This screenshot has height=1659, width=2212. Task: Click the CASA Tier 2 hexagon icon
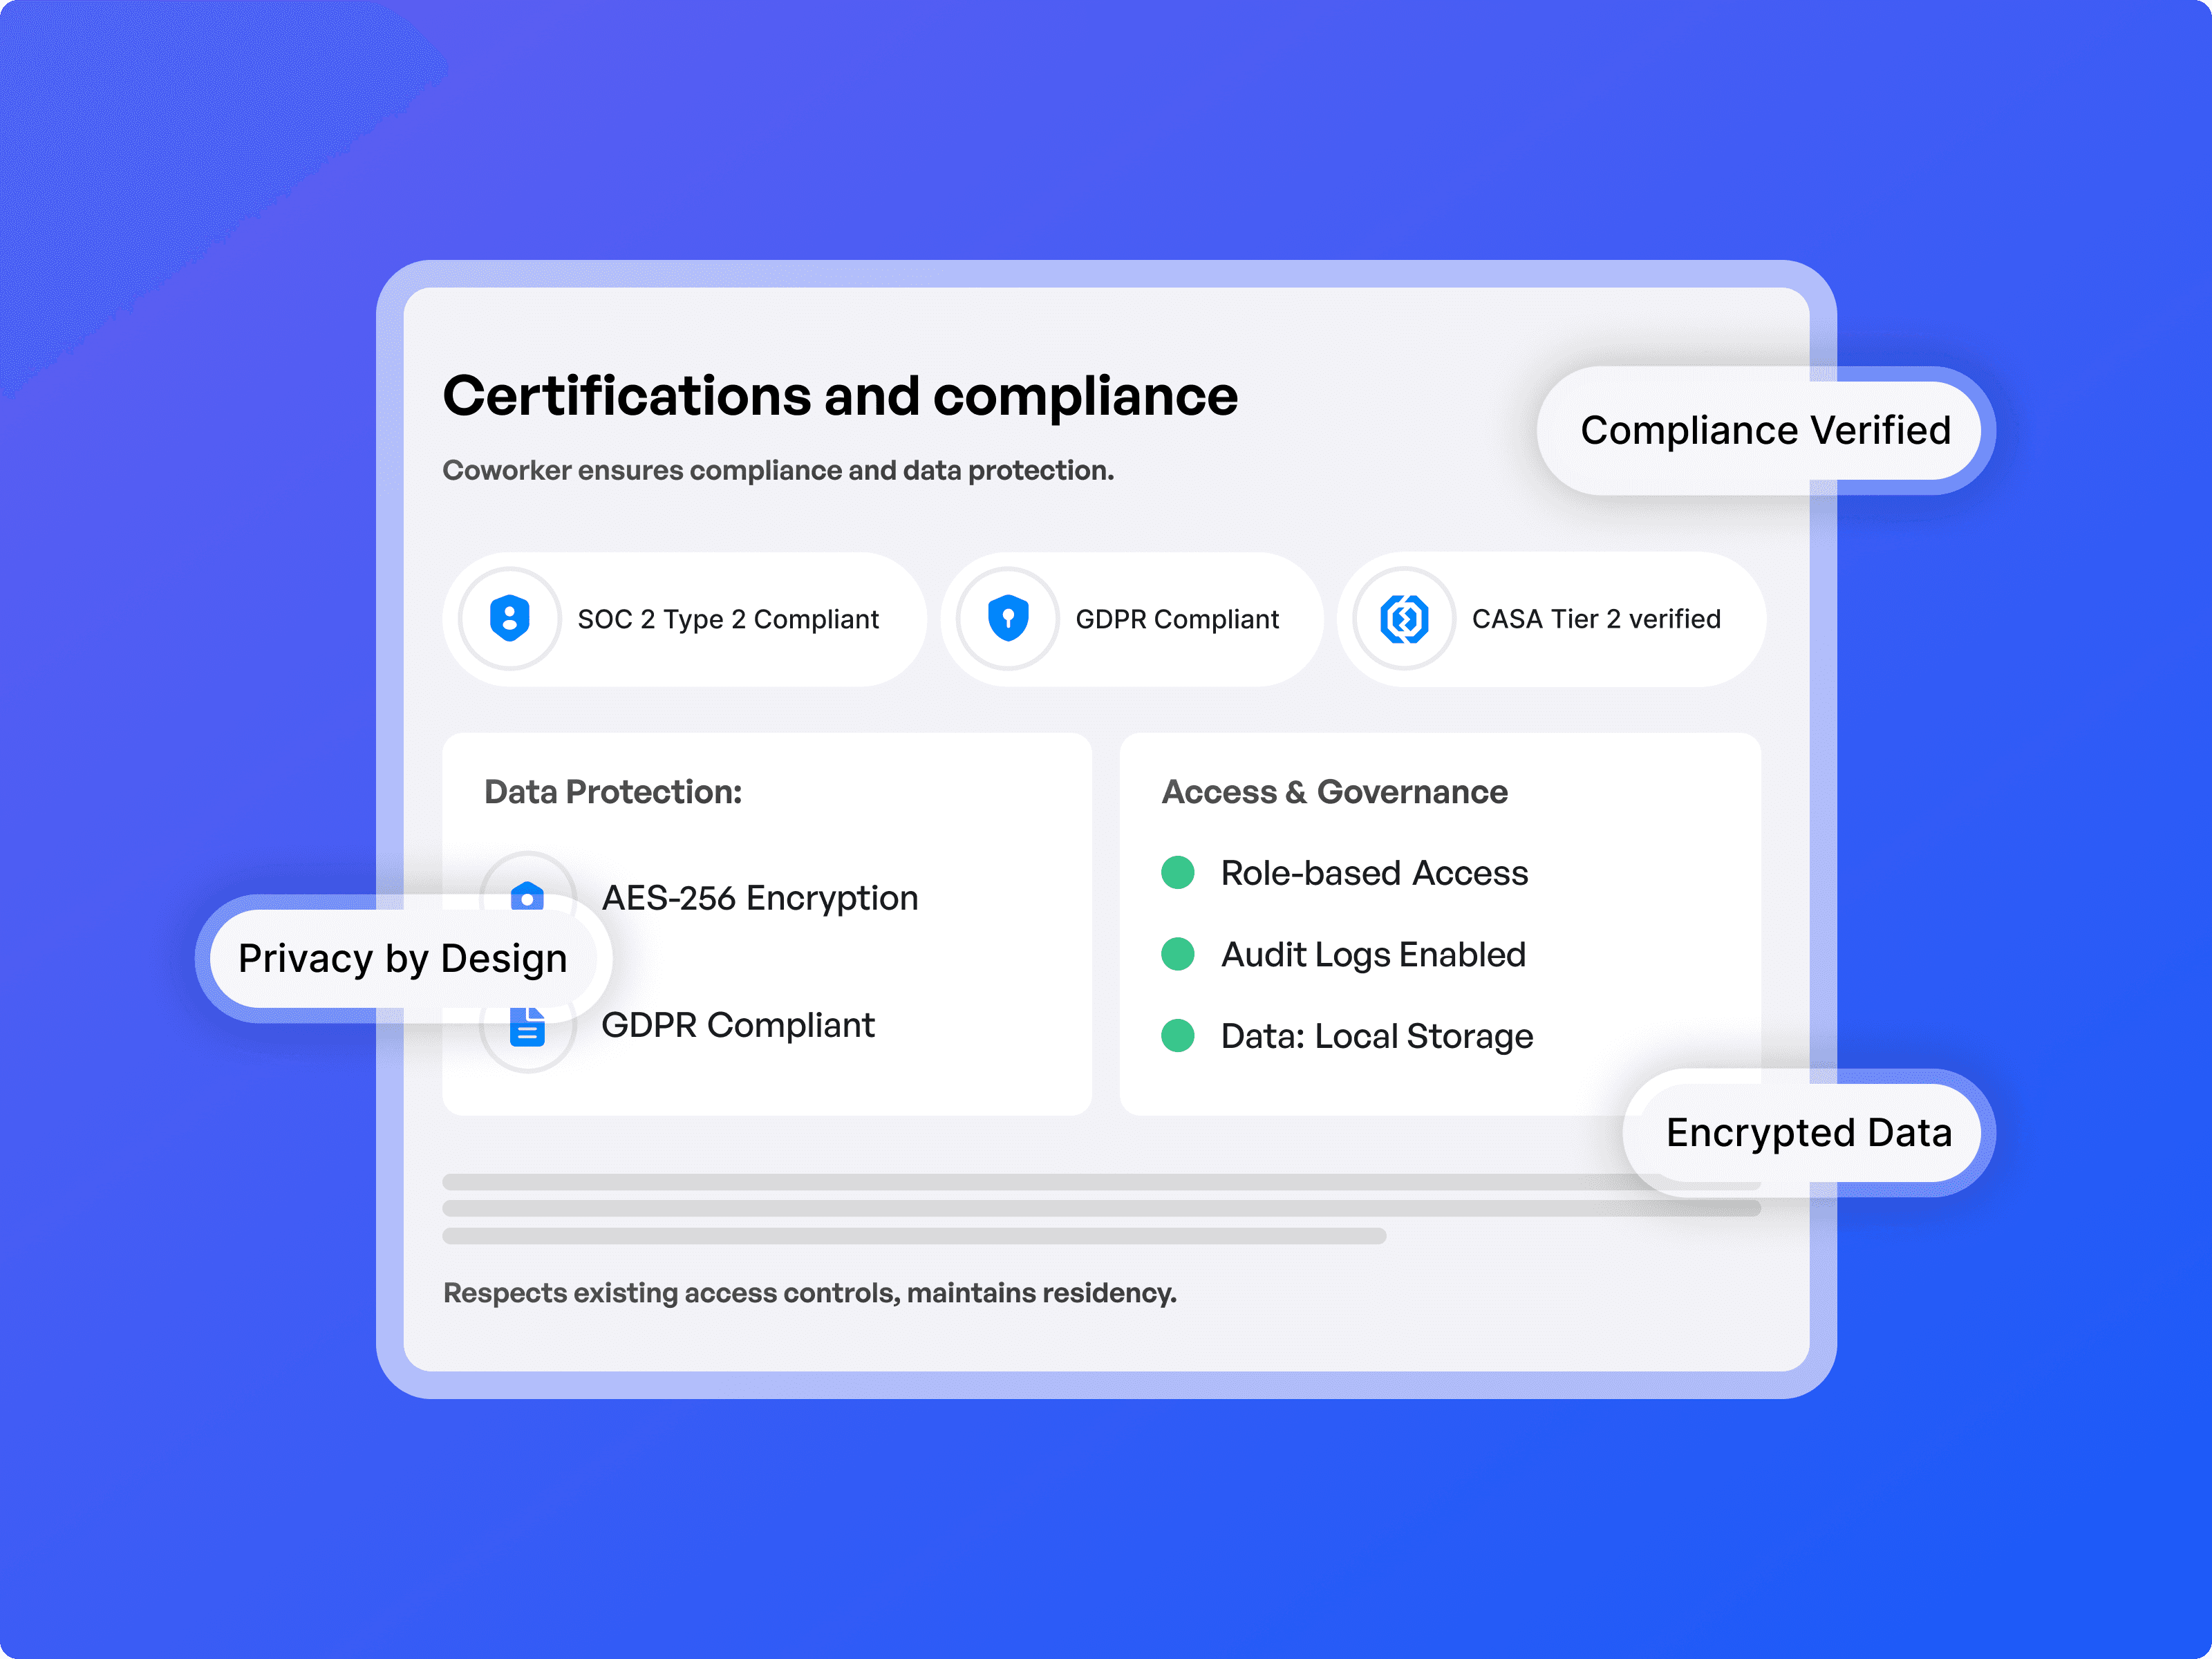point(1404,618)
